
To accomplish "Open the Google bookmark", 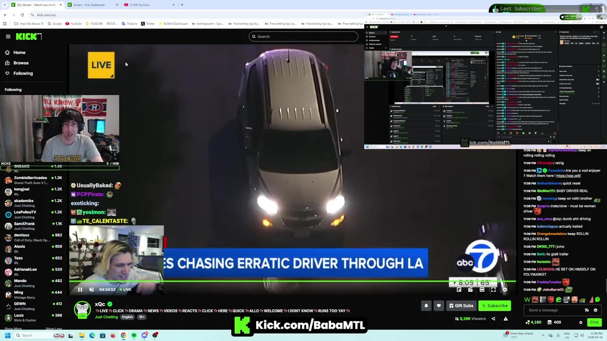I will pyautogui.click(x=54, y=24).
